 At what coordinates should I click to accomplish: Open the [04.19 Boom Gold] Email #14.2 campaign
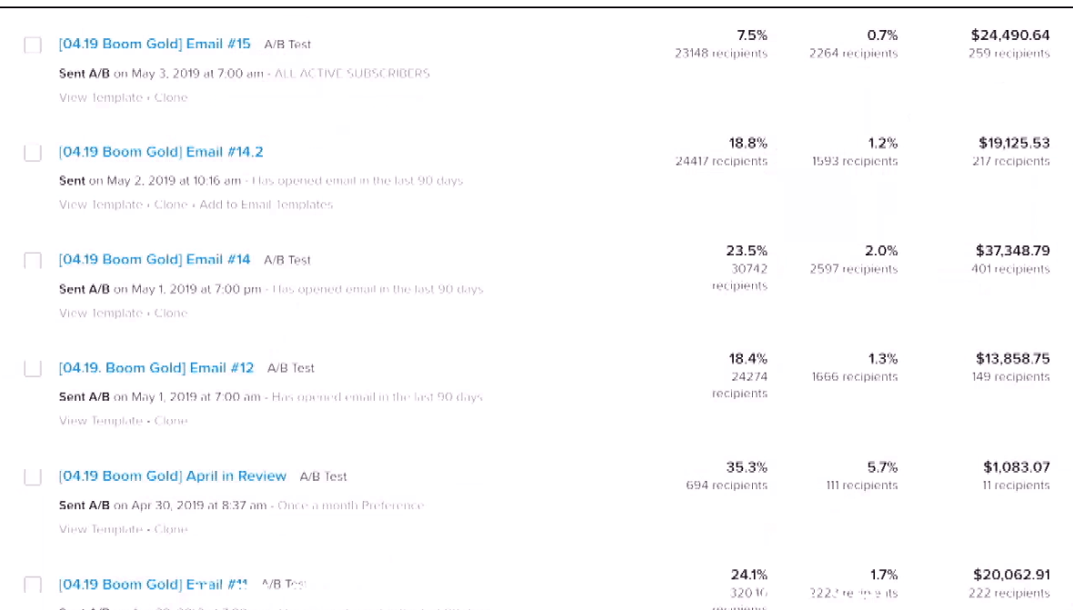coord(161,152)
